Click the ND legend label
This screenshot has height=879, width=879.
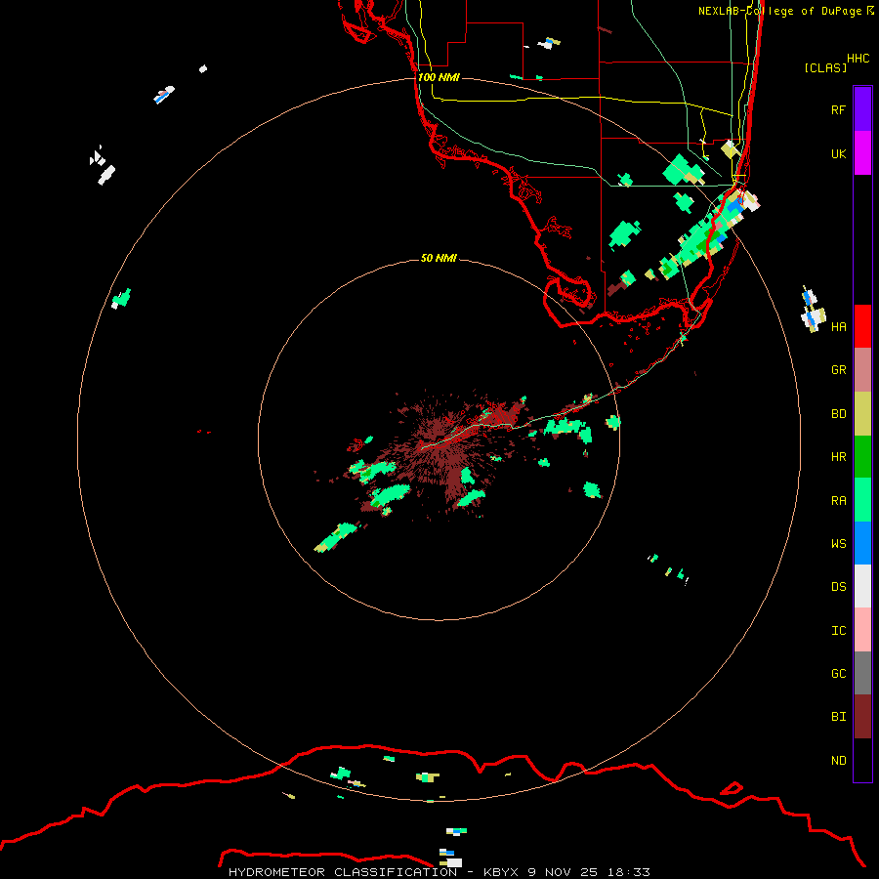click(x=838, y=761)
